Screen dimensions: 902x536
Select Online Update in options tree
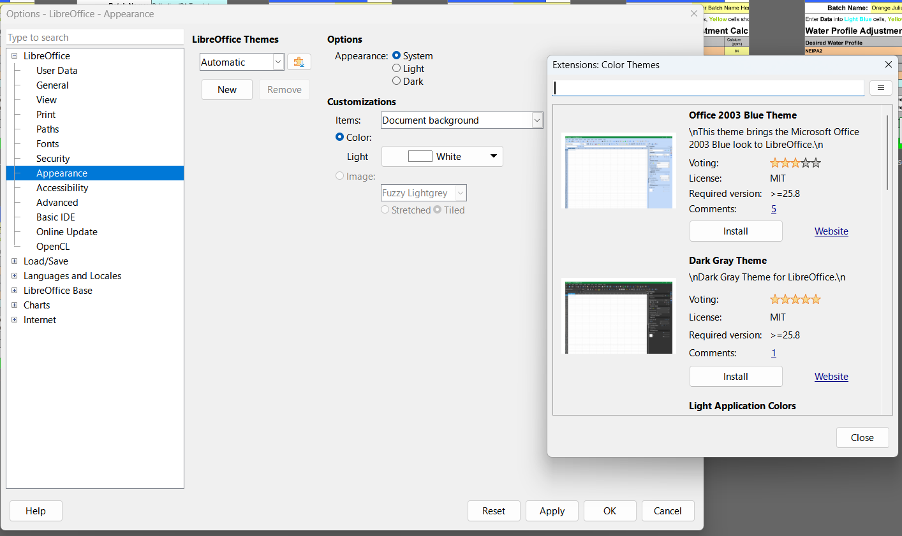tap(67, 232)
